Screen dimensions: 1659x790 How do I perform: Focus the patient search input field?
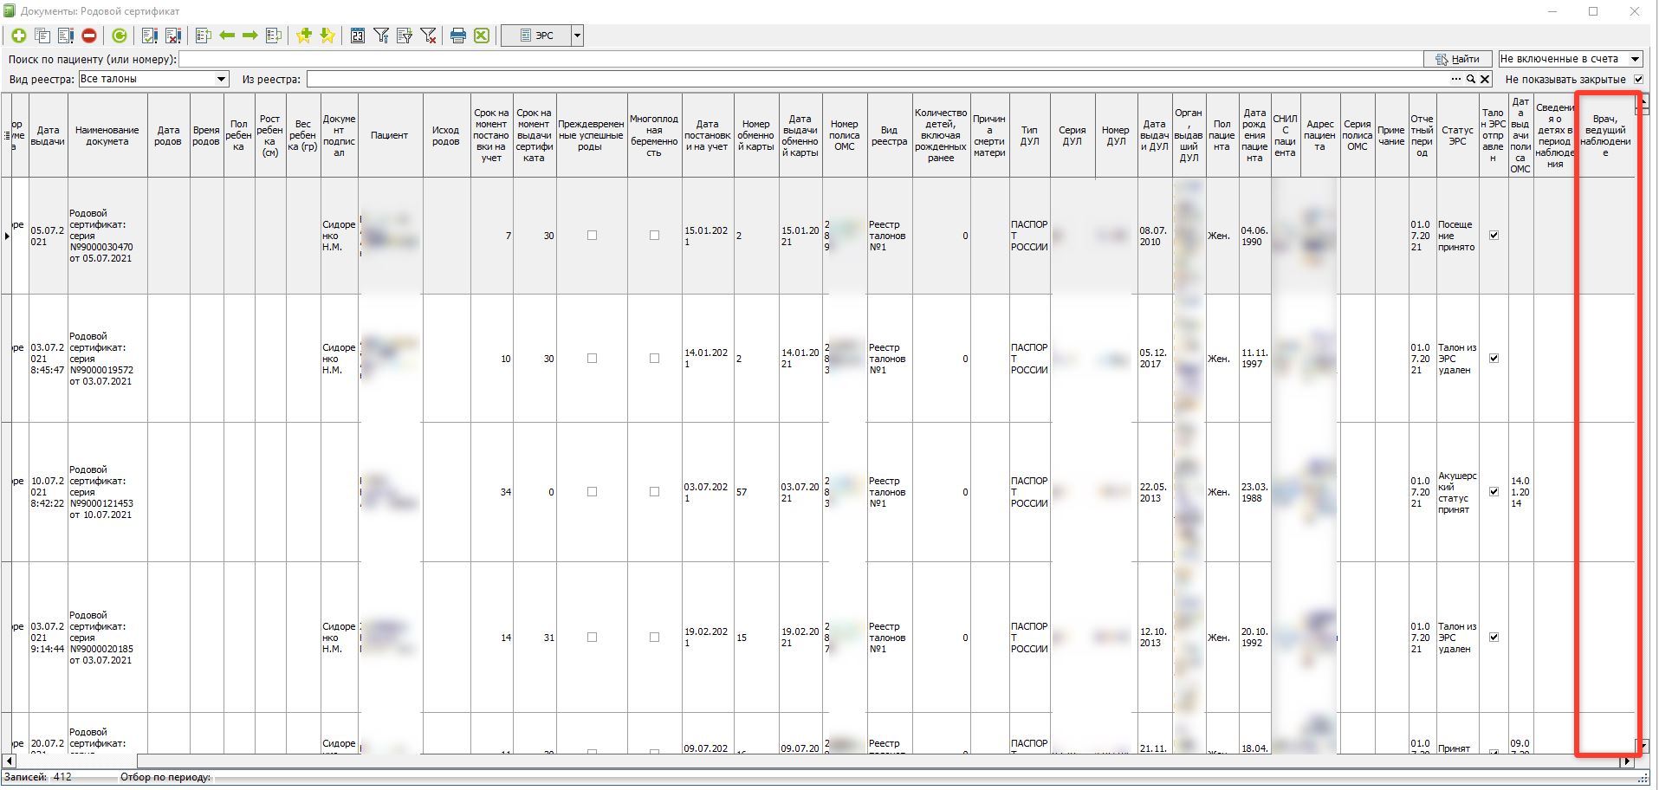coord(800,59)
